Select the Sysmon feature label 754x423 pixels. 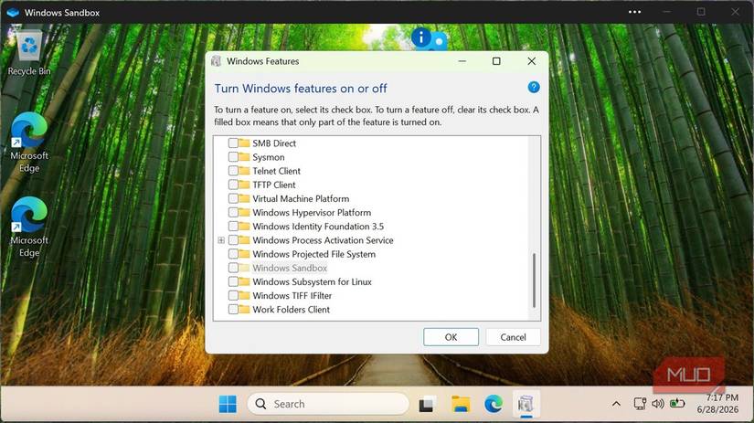click(x=269, y=157)
